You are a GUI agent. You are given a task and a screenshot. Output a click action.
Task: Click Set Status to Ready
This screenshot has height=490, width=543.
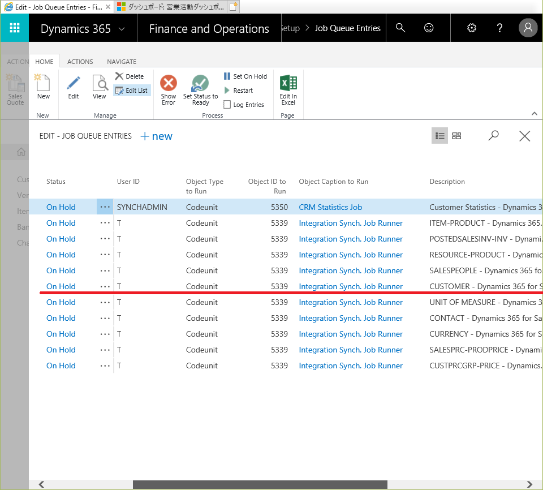click(x=200, y=90)
